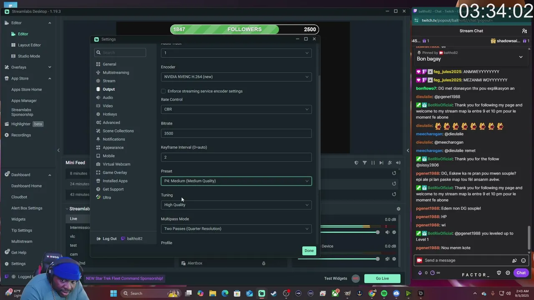Open Settings from the sidebar

(18, 264)
